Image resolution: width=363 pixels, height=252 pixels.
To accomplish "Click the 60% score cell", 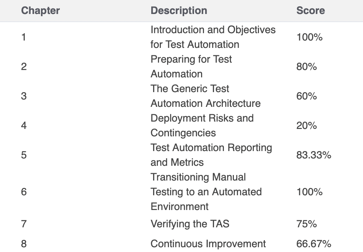I will [x=306, y=96].
